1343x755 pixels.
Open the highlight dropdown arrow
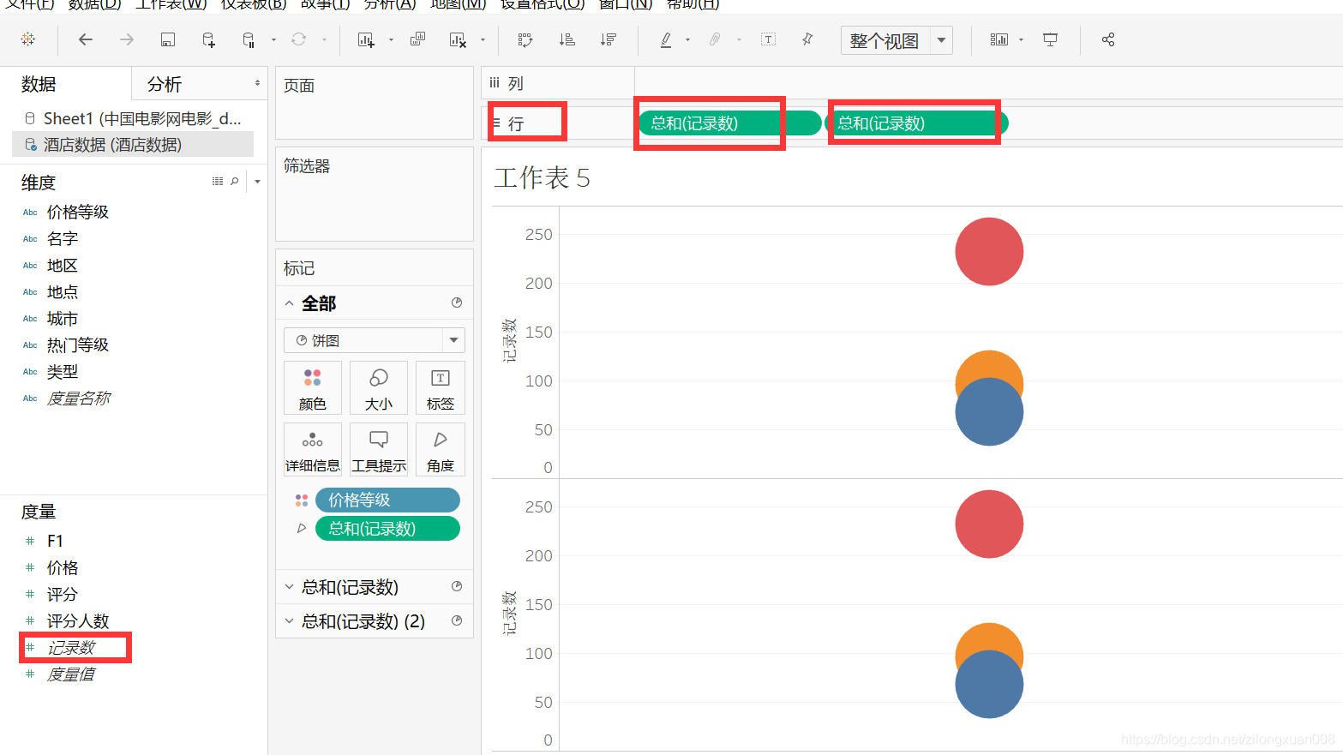point(687,39)
